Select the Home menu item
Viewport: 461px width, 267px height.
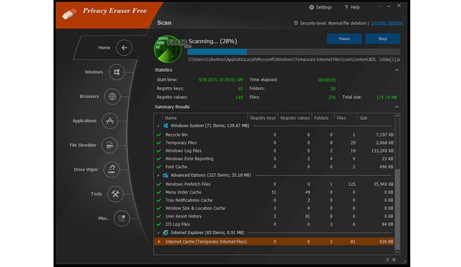(x=104, y=47)
